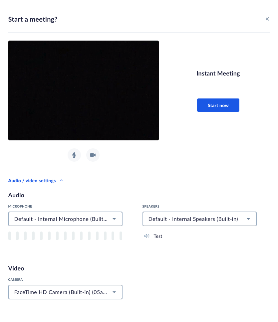278x322 pixels.
Task: Open the Camera selection dropdown
Action: tap(65, 292)
